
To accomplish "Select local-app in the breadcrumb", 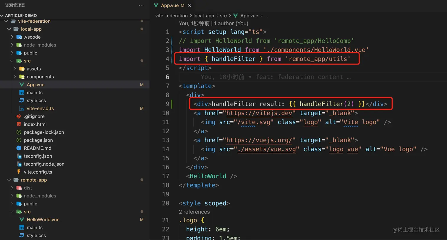I will (x=204, y=16).
